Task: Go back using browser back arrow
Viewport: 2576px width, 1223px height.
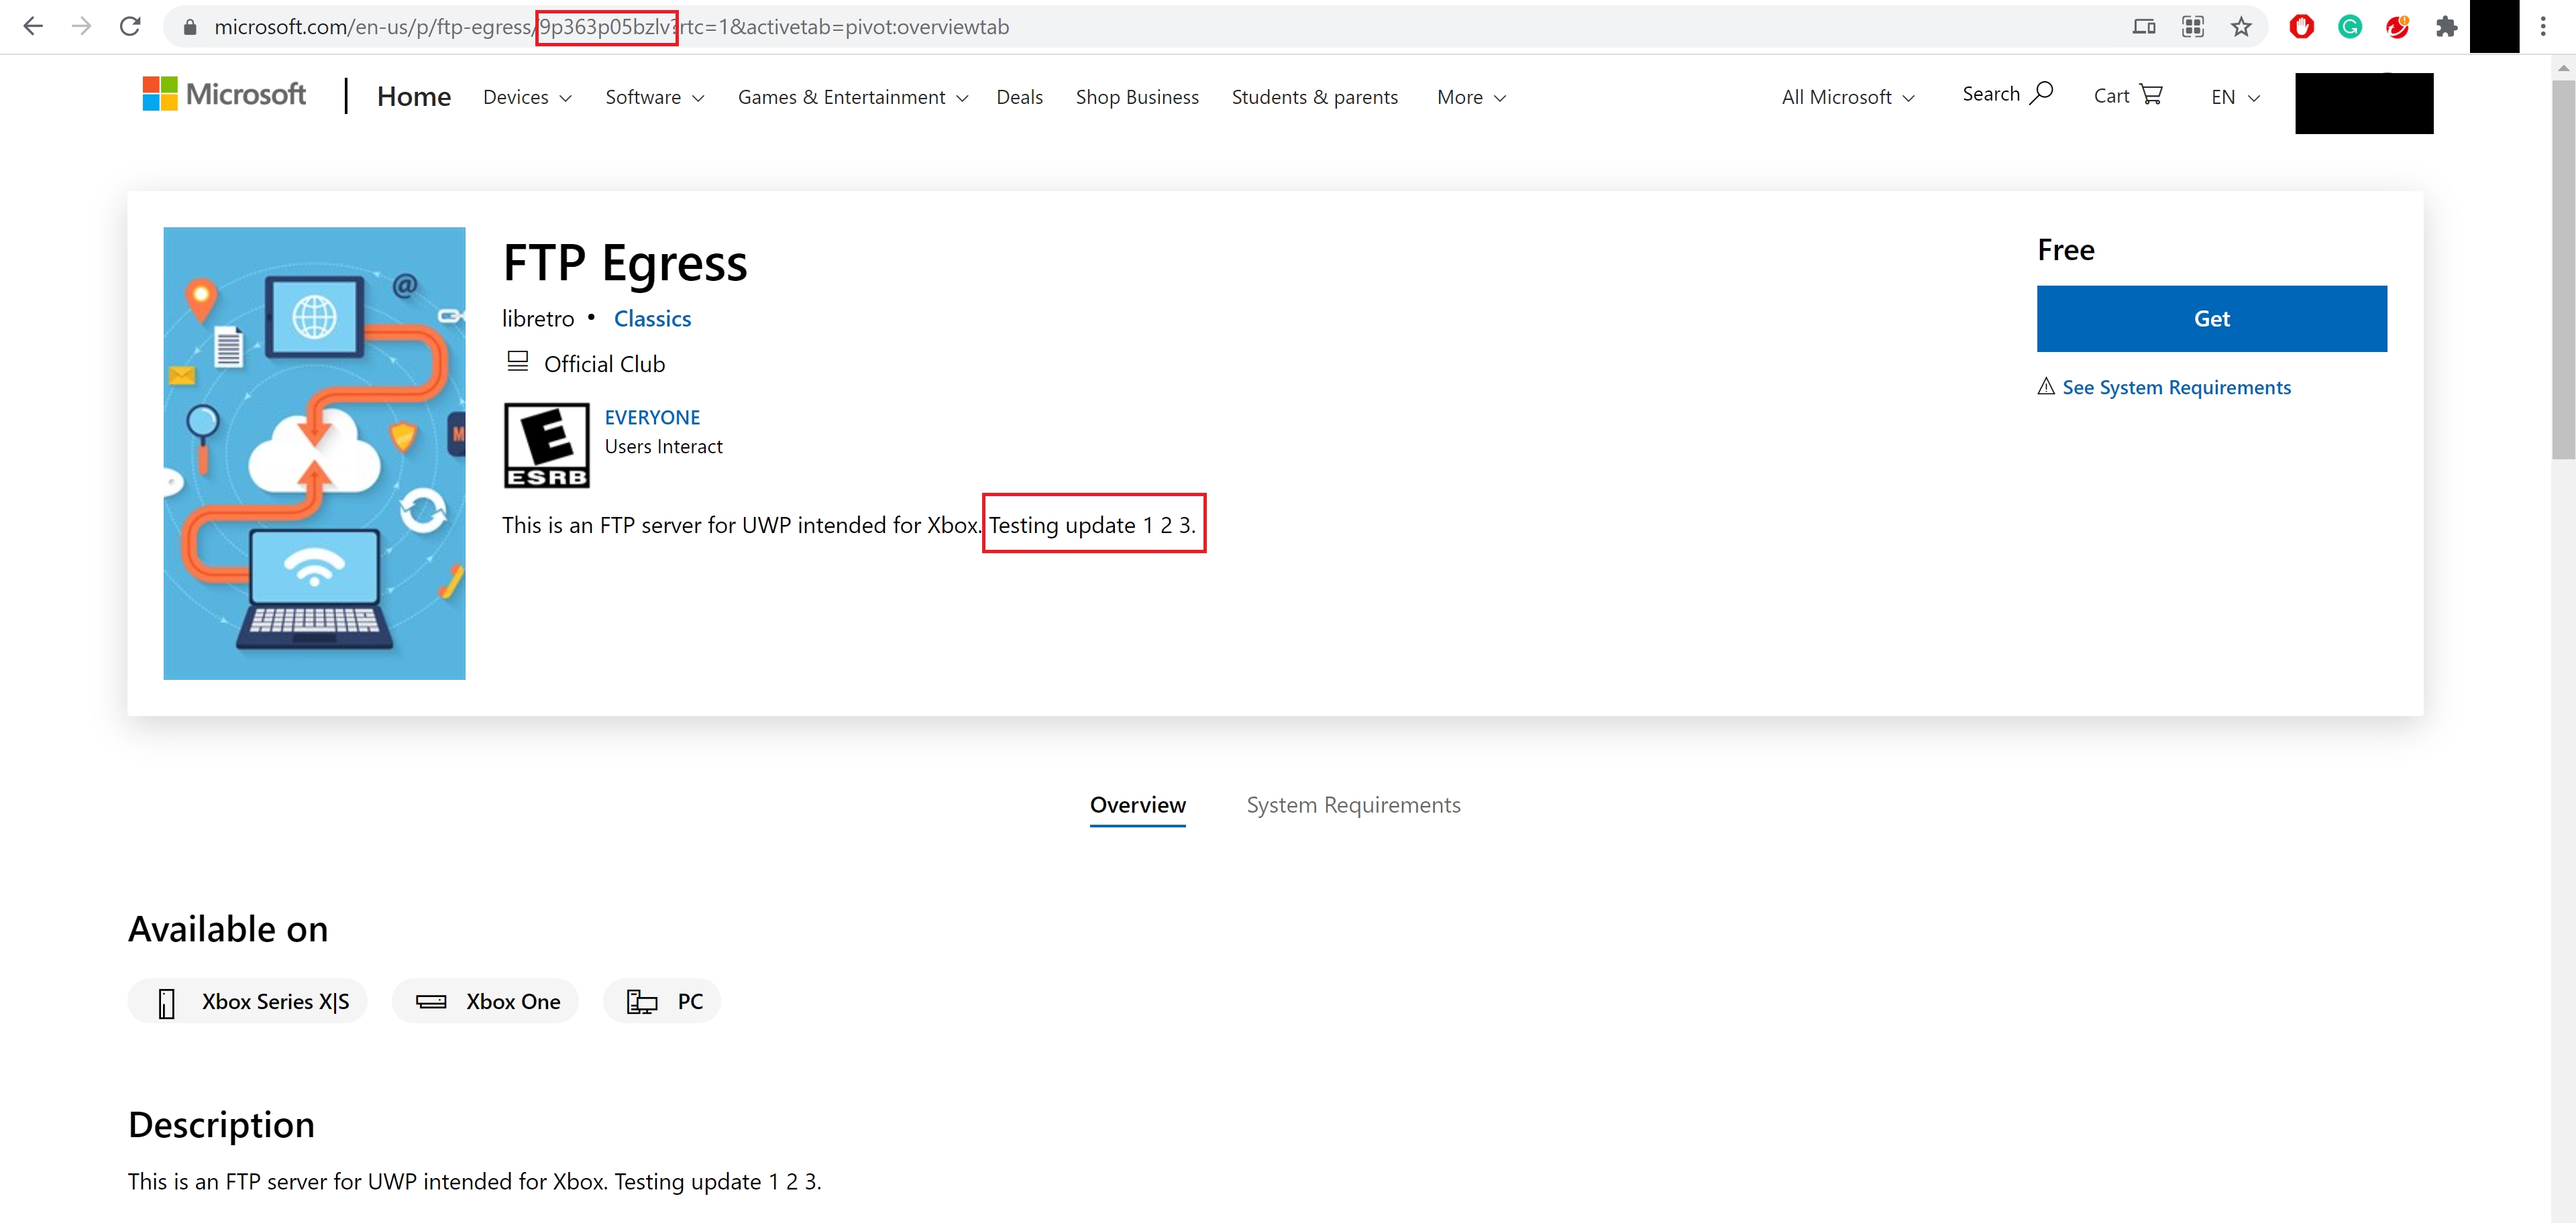Action: (x=33, y=27)
